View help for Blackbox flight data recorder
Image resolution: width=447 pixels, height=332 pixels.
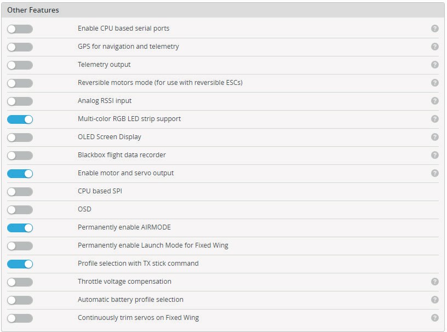click(x=435, y=155)
